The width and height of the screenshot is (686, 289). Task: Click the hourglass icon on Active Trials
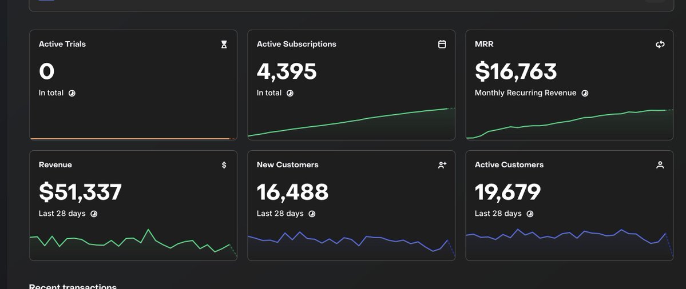coord(224,45)
